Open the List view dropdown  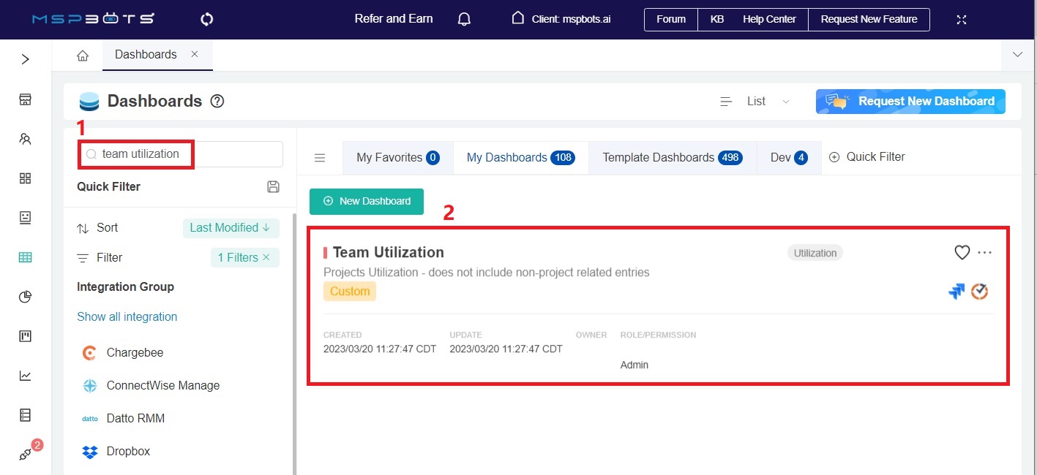755,102
